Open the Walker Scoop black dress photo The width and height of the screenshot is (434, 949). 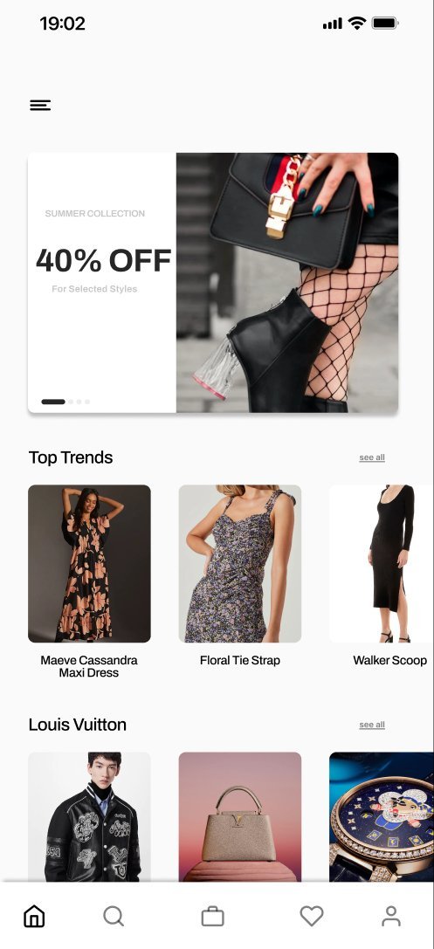click(382, 563)
